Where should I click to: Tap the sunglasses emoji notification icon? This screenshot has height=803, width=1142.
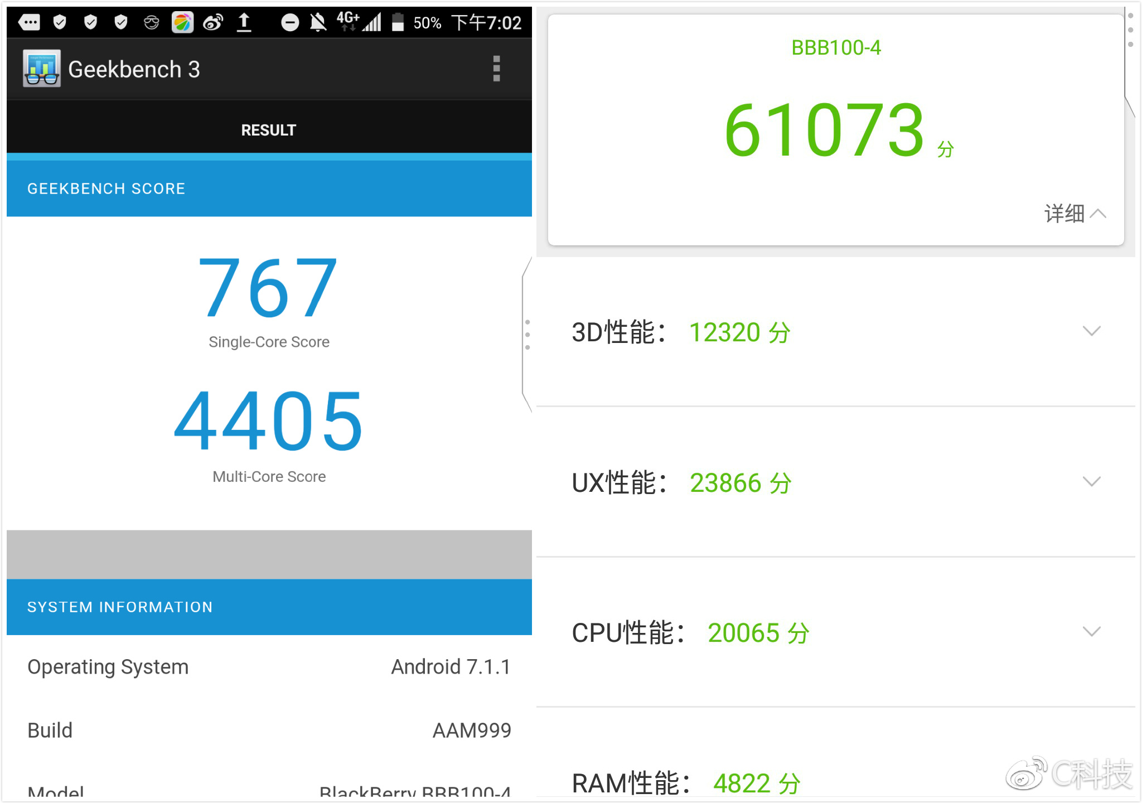(x=151, y=22)
